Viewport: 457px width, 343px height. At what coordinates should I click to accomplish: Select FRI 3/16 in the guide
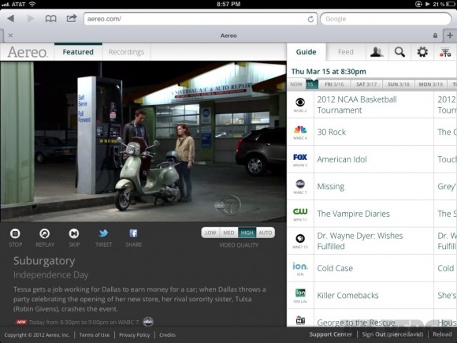[x=334, y=84]
